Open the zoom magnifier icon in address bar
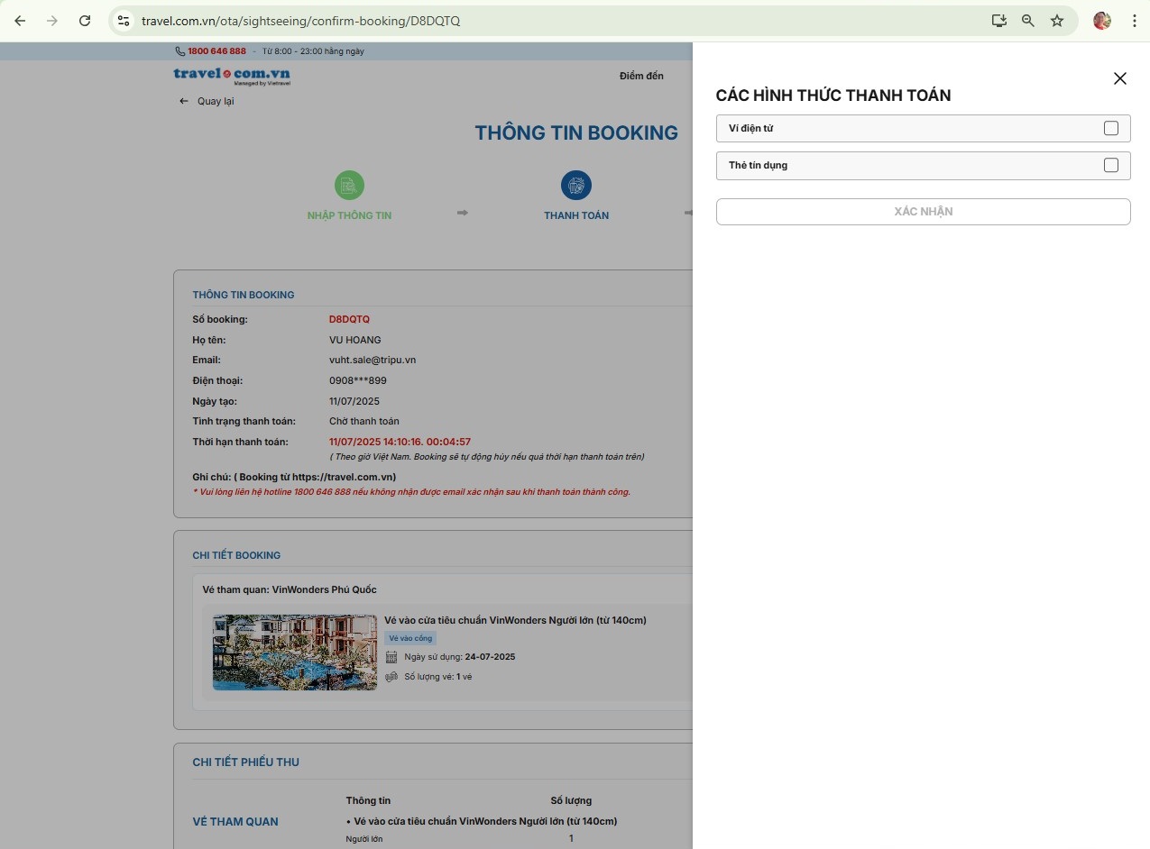1150x849 pixels. tap(1027, 21)
